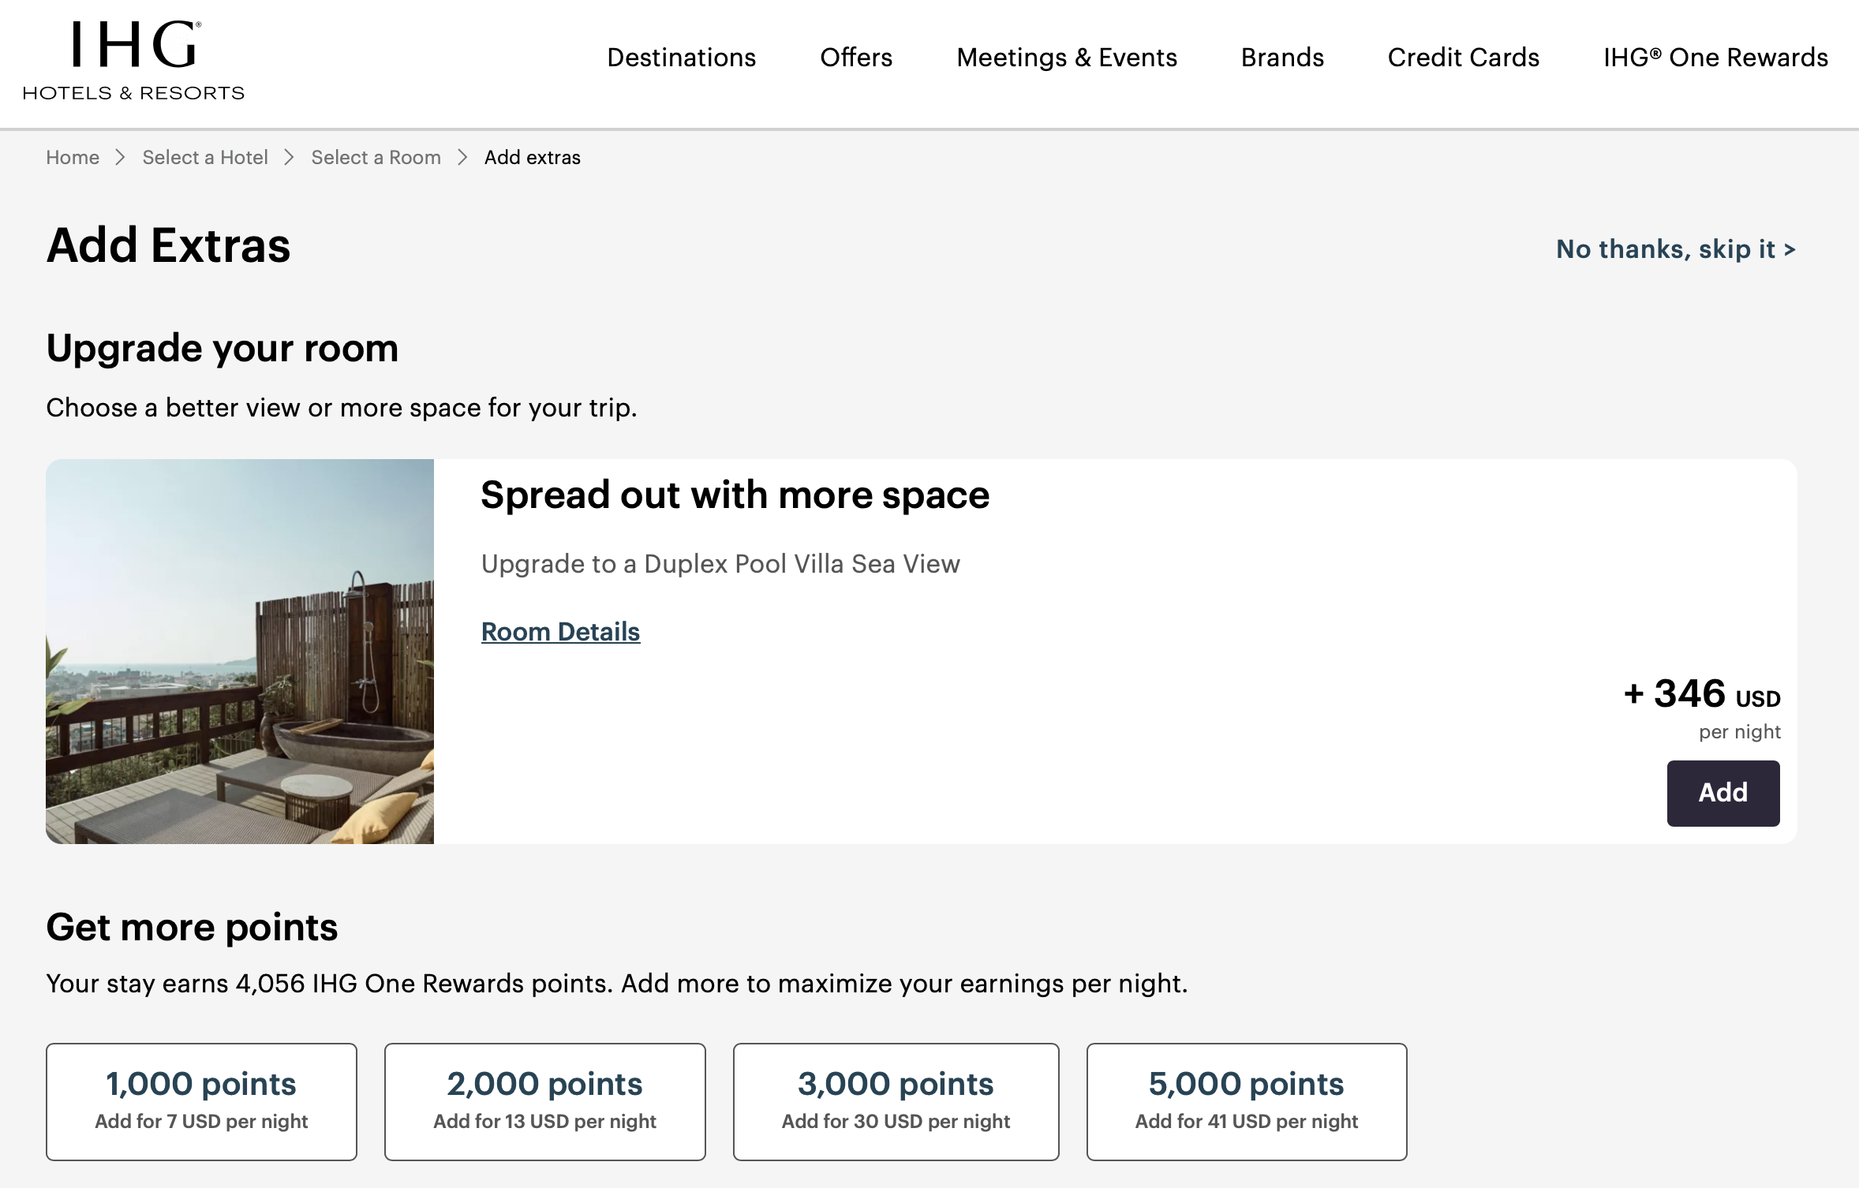Open the Brands menu
The image size is (1859, 1188).
[x=1282, y=58]
